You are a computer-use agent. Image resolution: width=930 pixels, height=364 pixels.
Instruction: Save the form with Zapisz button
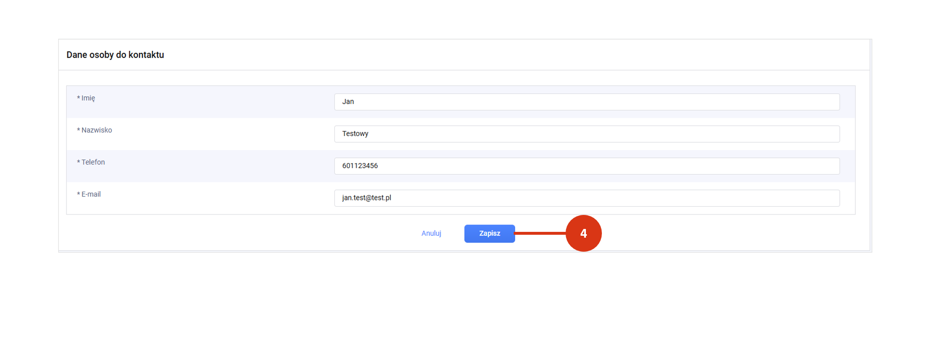tap(489, 233)
